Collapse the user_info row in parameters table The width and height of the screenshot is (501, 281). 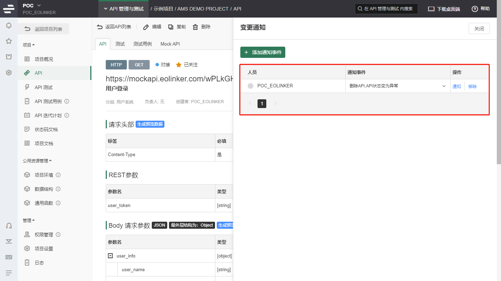[x=110, y=256]
